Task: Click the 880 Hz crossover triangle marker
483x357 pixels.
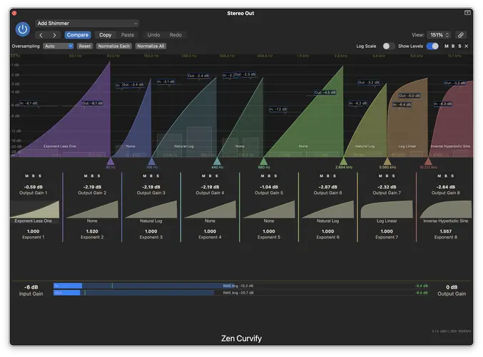Action: tap(264, 161)
